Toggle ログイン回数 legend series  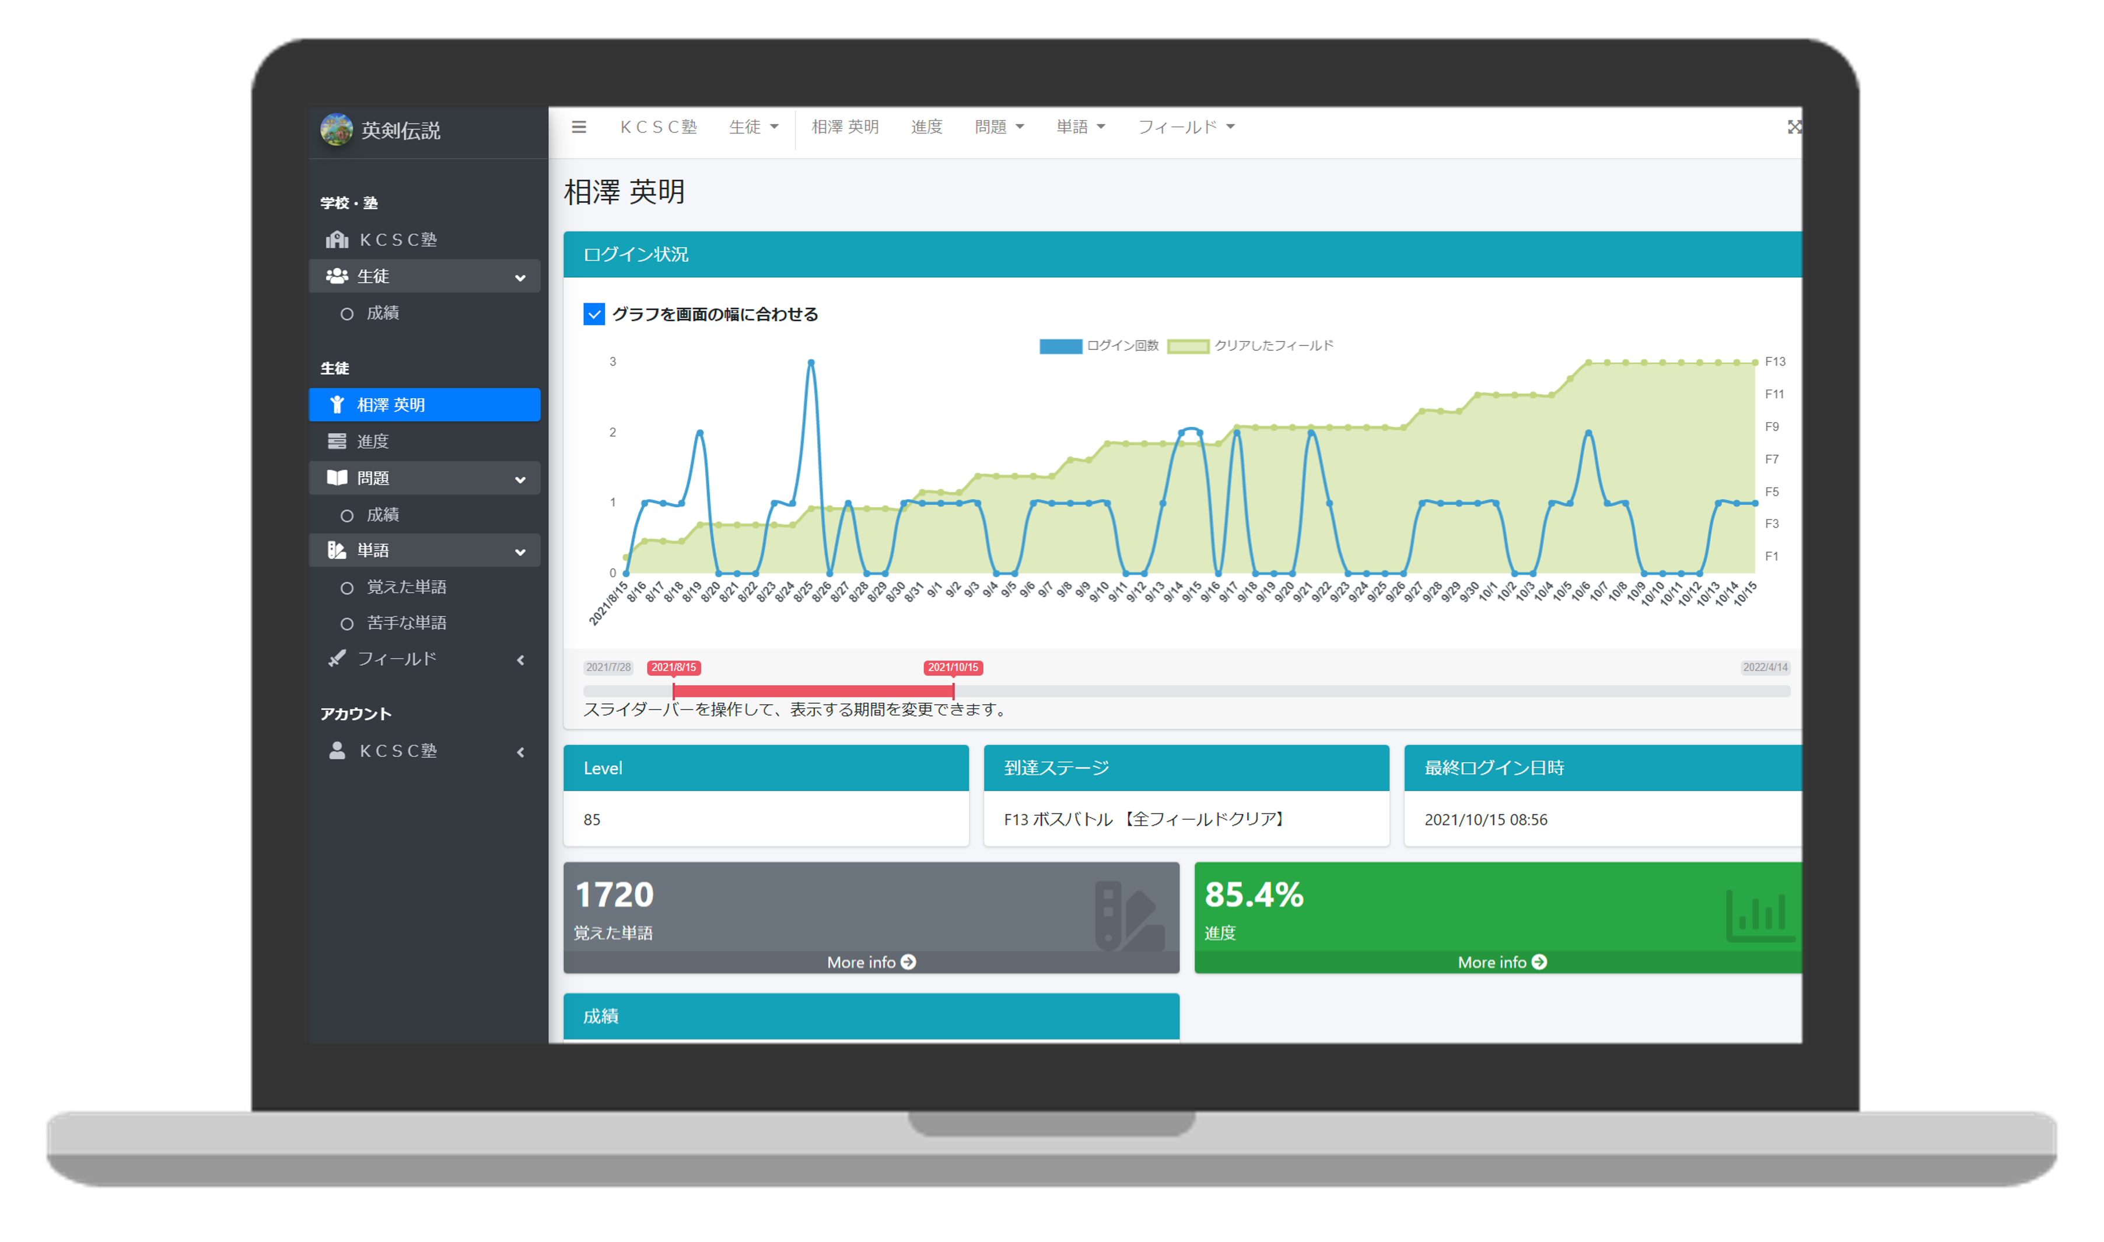pyautogui.click(x=1098, y=346)
